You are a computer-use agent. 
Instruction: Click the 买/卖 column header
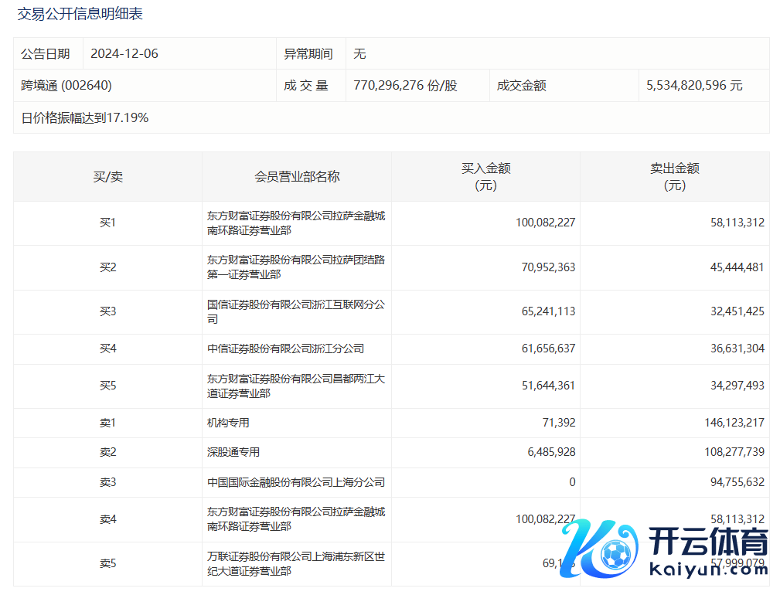[107, 177]
